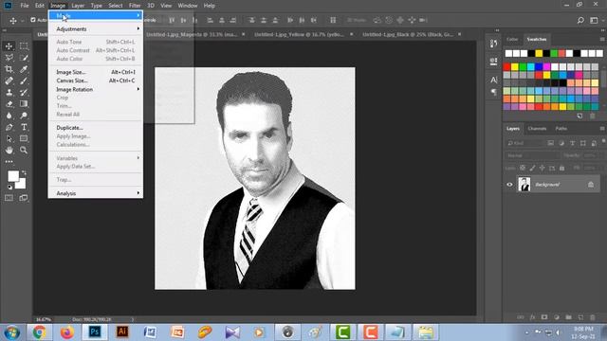Select the Lasso tool

click(x=9, y=58)
